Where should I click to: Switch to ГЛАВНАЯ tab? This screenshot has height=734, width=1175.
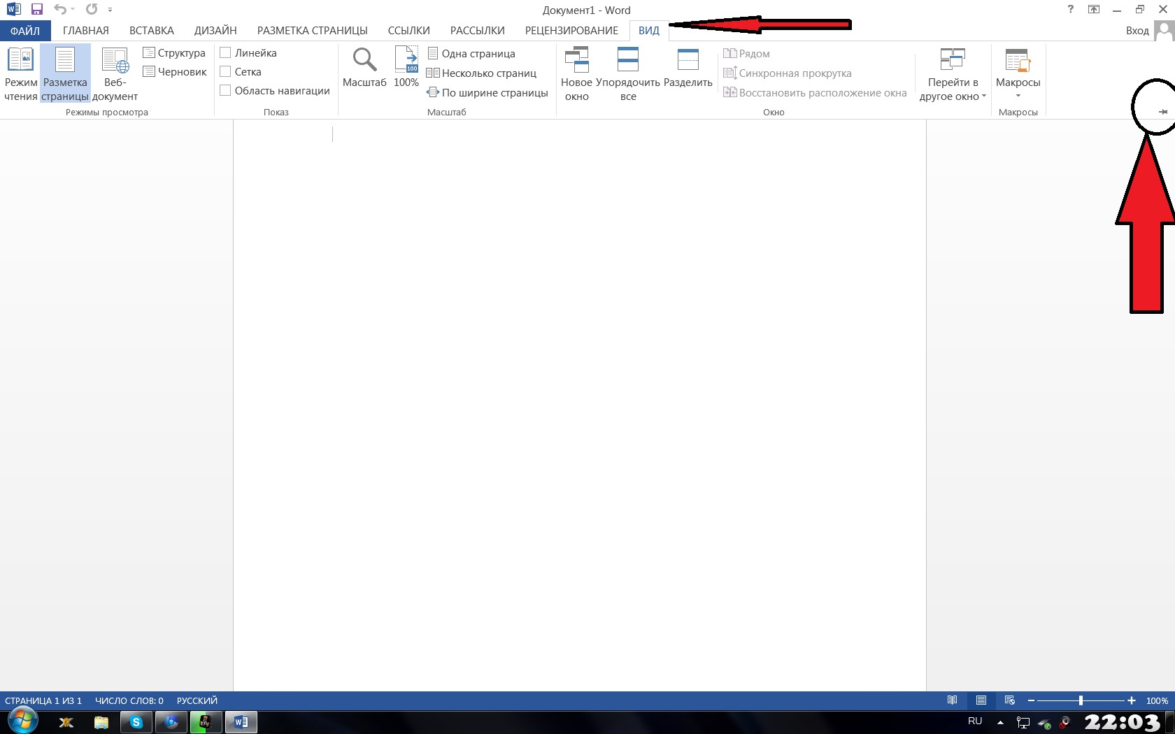[86, 31]
